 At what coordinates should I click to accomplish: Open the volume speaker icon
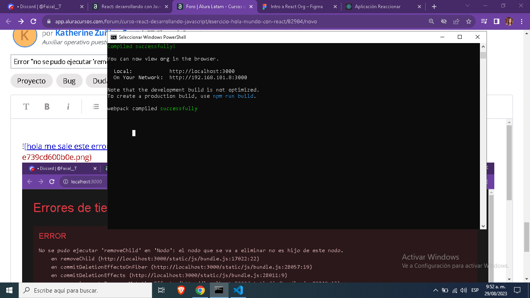coord(464,290)
